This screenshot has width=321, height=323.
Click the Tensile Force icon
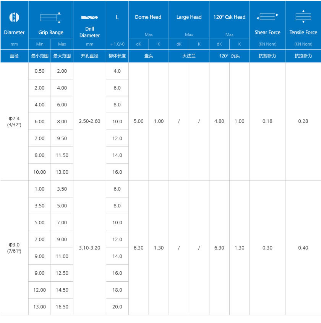pyautogui.click(x=303, y=17)
